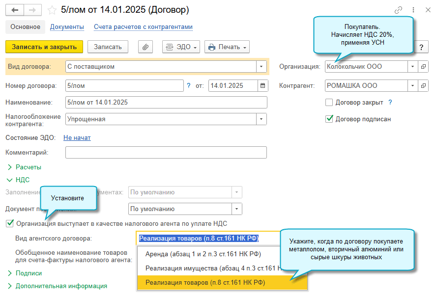This screenshot has height=296, width=436.
Task: Toggle the Договор подписан checkbox
Action: point(329,119)
